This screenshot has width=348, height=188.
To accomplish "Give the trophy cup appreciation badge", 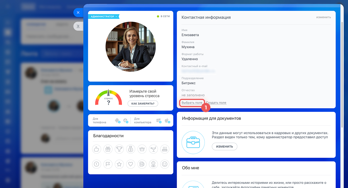I will [119, 149].
